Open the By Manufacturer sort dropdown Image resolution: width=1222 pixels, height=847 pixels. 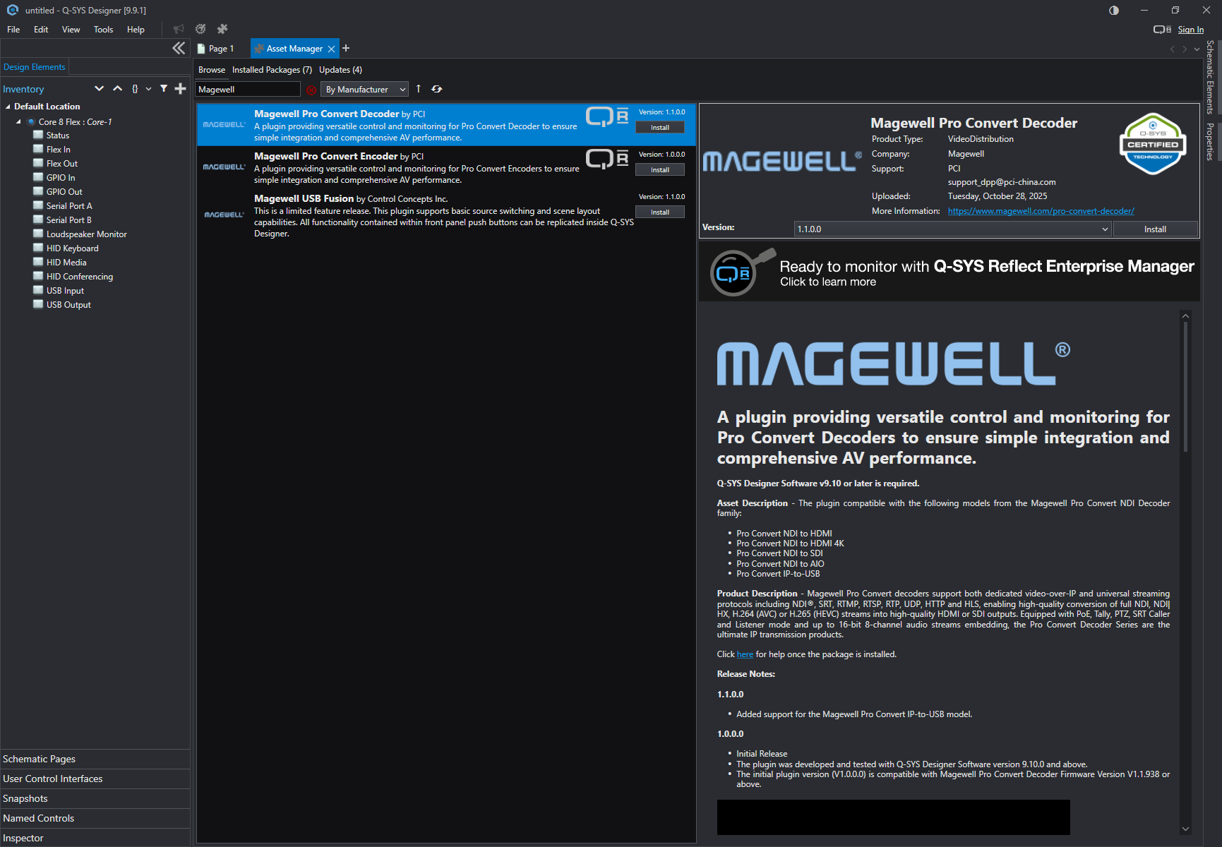tap(364, 90)
